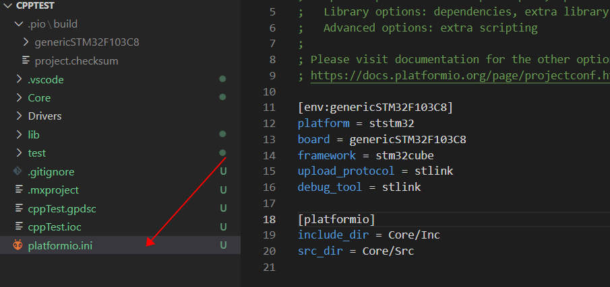Click line number 21 in the gutter
Screen dimensions: 610x287
(x=269, y=268)
